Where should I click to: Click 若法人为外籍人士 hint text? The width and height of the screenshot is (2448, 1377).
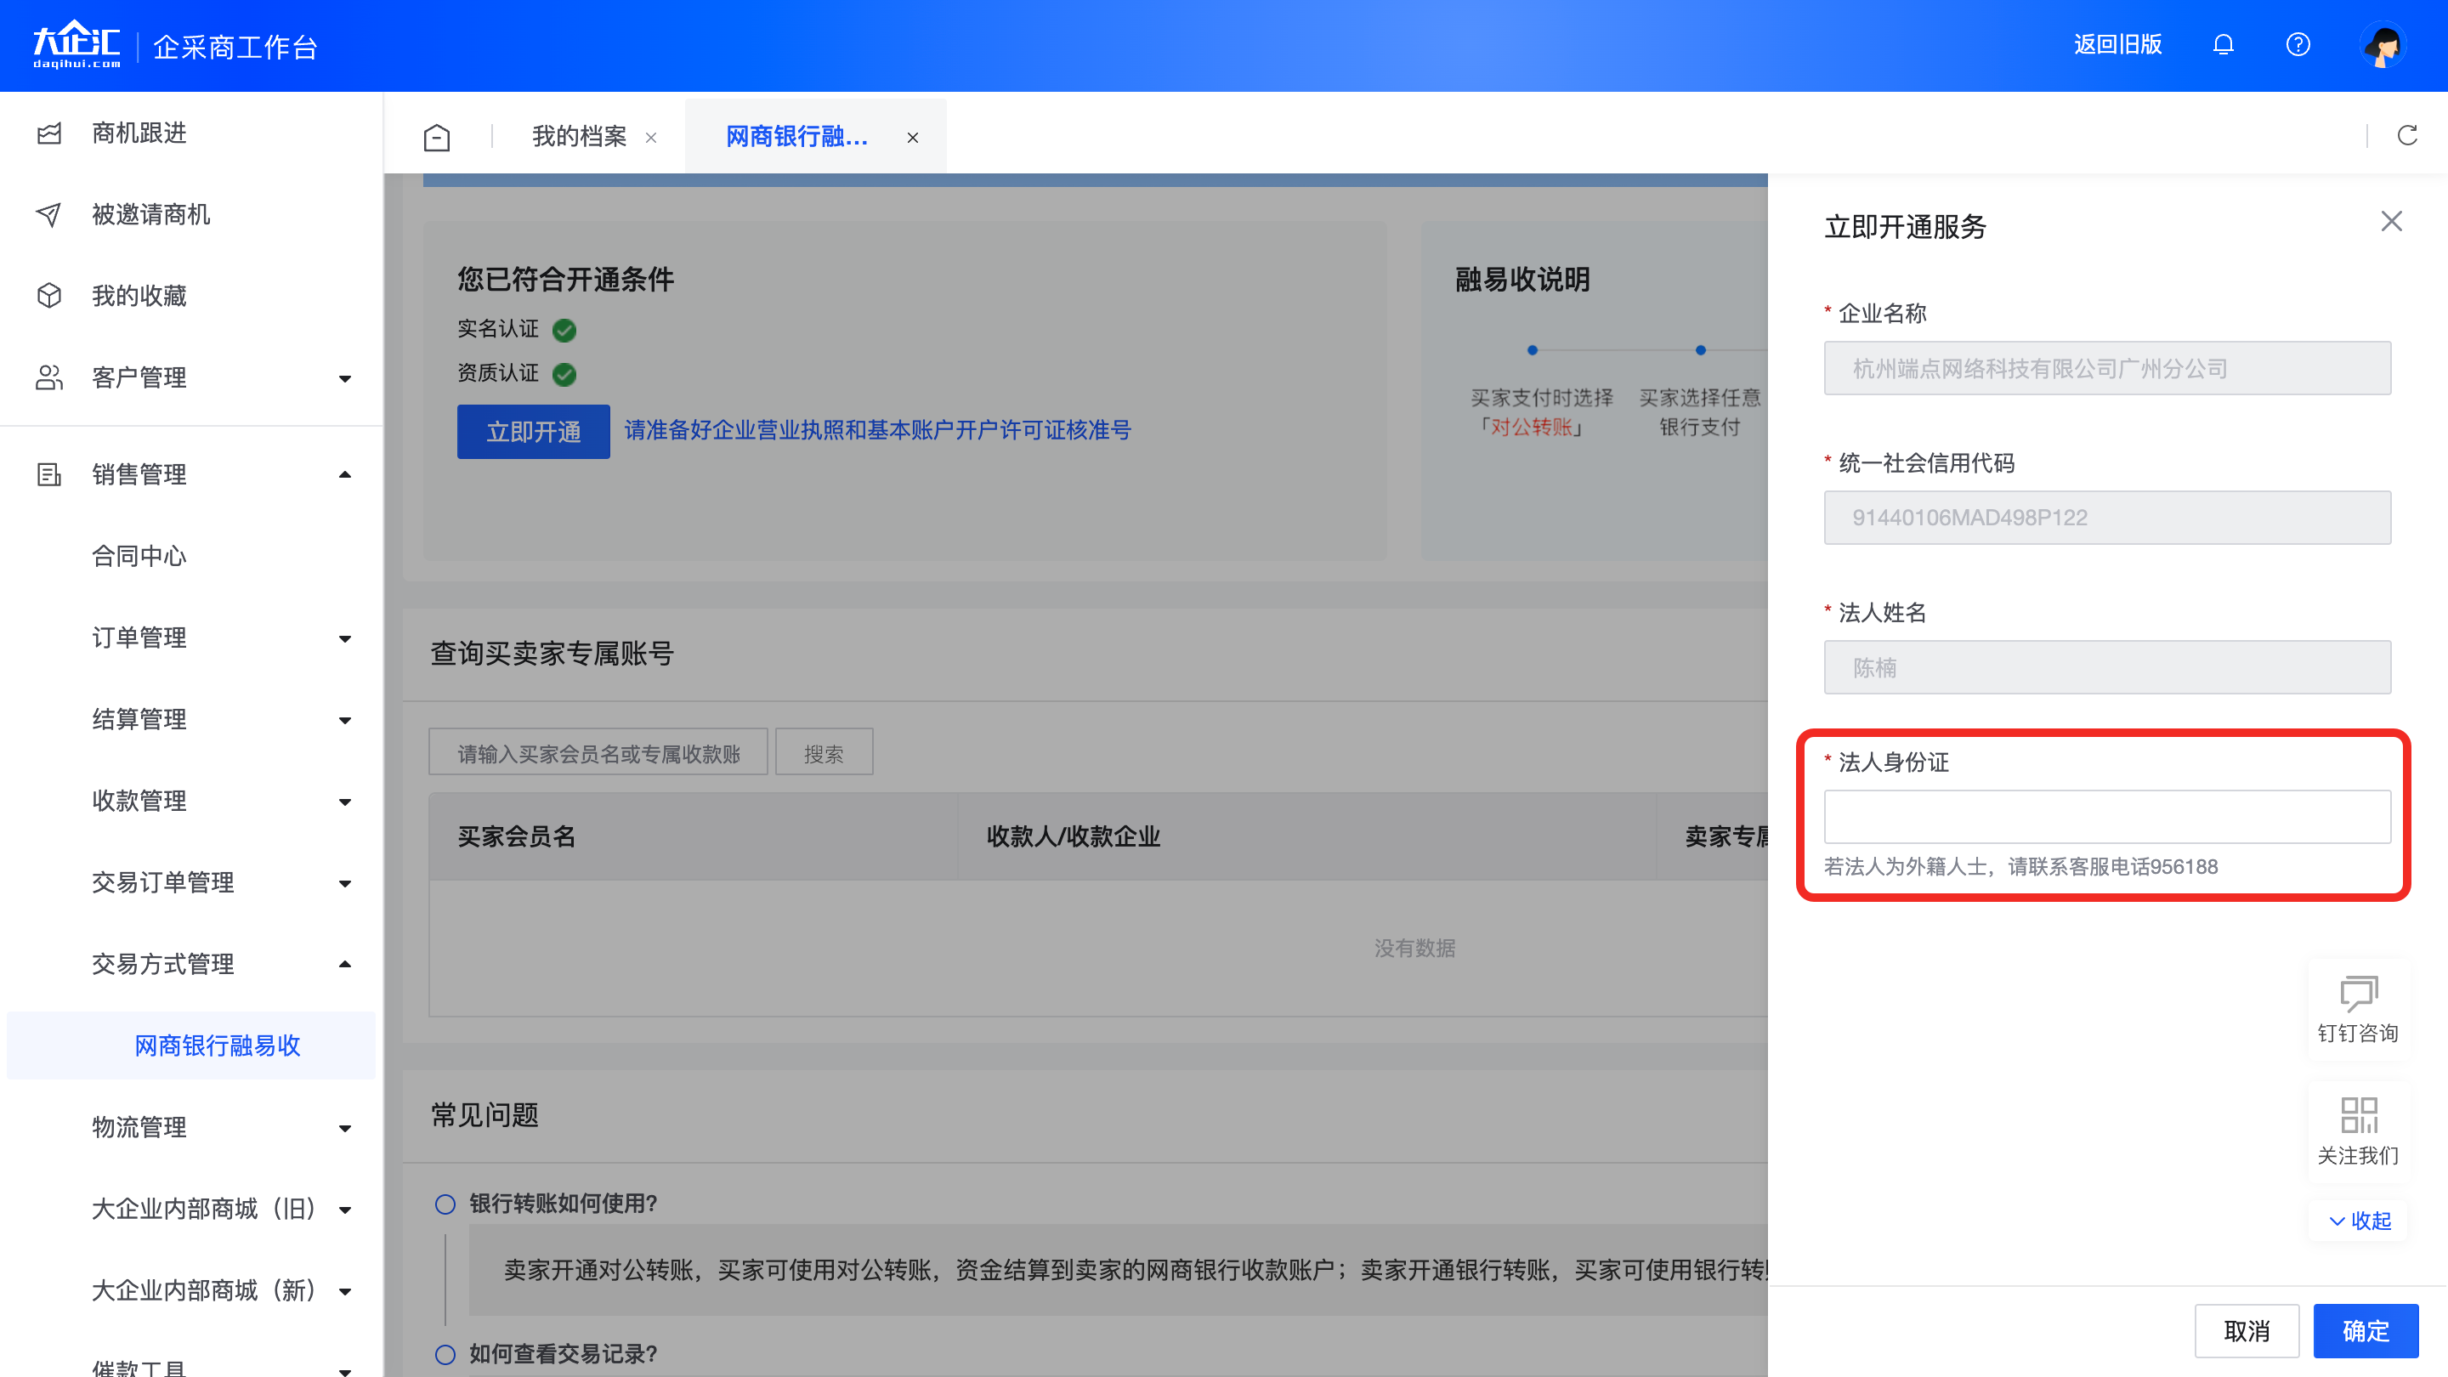pos(2020,867)
